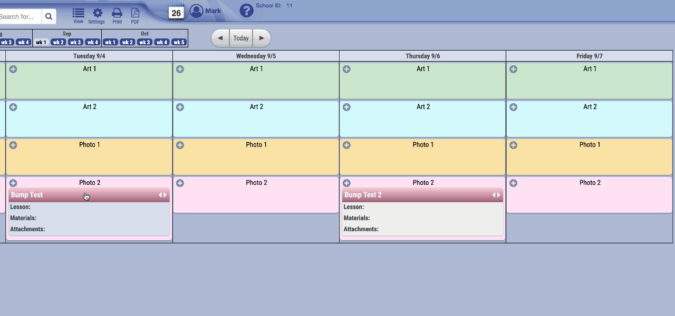This screenshot has height=316, width=675.
Task: Open the calendar date picker icon
Action: point(176,12)
